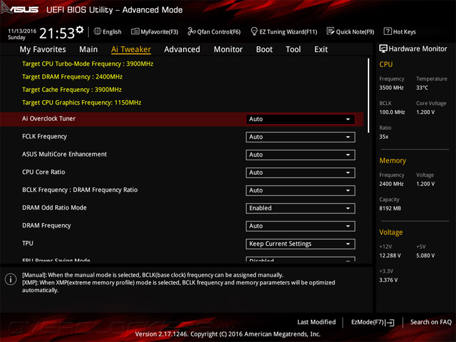Open BCLK Frequency : DRAM Frequency Ratio dropdown
This screenshot has height=342, width=456.
(300, 191)
